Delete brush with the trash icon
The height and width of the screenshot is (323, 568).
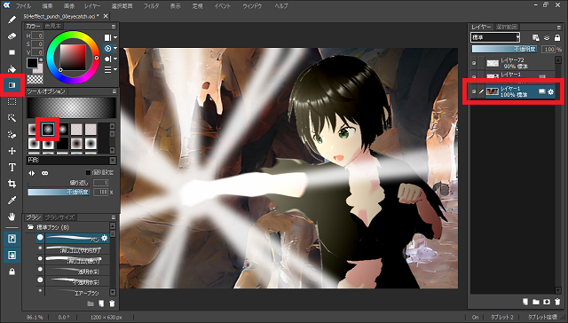pyautogui.click(x=112, y=303)
